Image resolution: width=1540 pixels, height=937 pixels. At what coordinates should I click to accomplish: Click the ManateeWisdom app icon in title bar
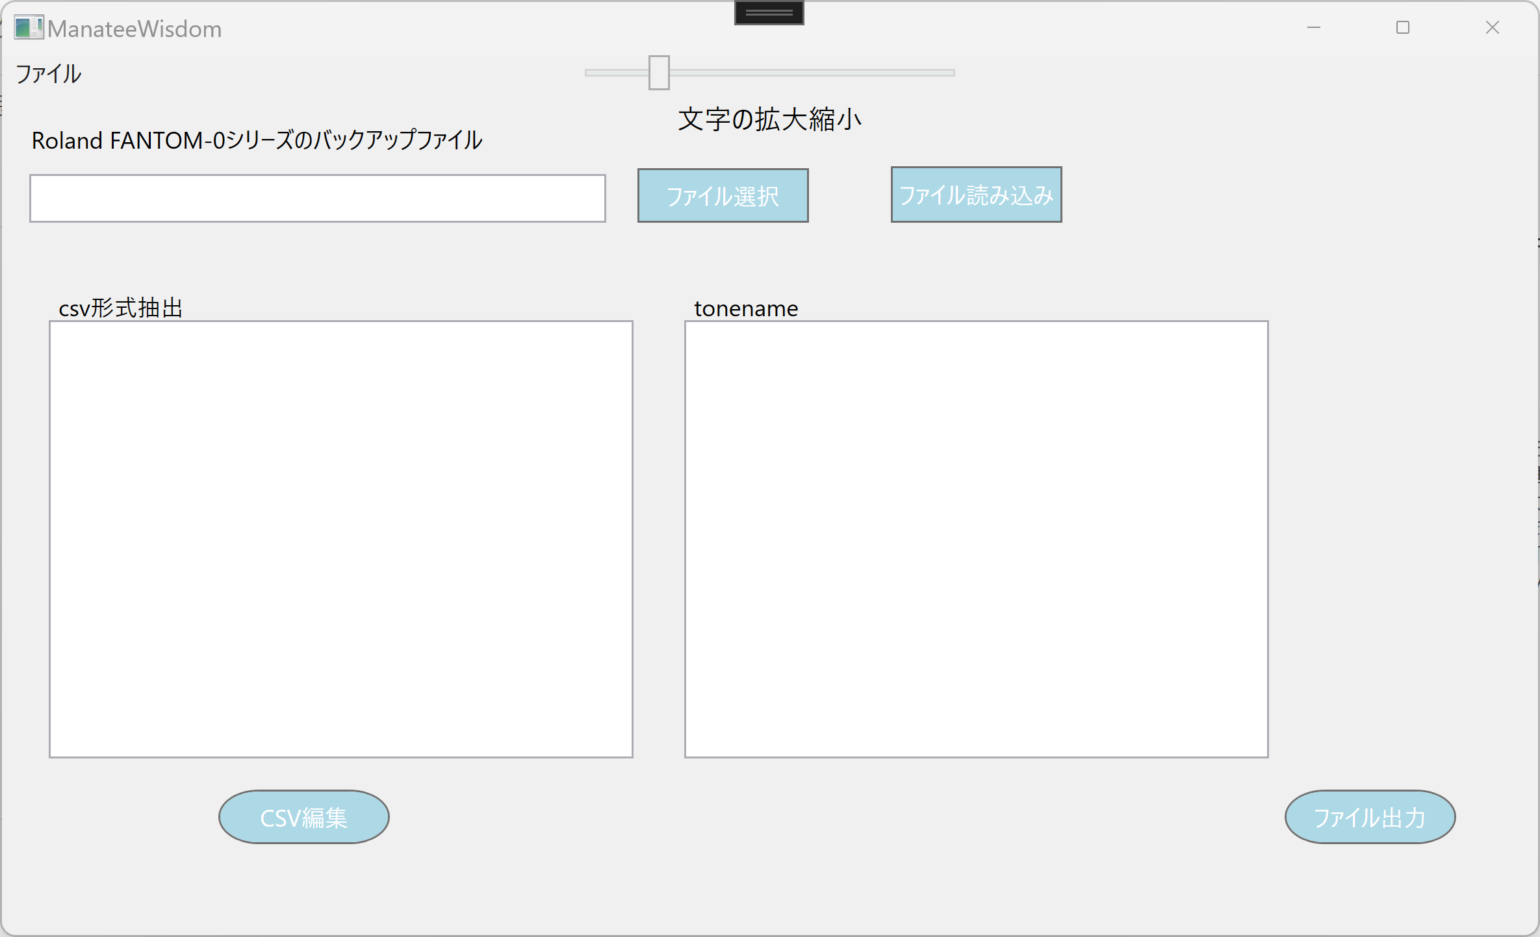click(x=28, y=28)
